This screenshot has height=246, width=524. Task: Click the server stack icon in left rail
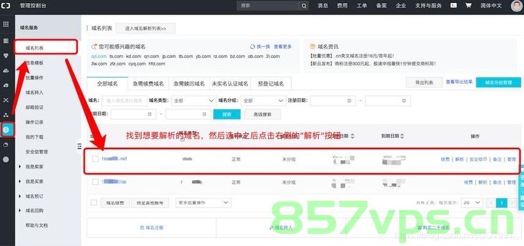(x=6, y=41)
